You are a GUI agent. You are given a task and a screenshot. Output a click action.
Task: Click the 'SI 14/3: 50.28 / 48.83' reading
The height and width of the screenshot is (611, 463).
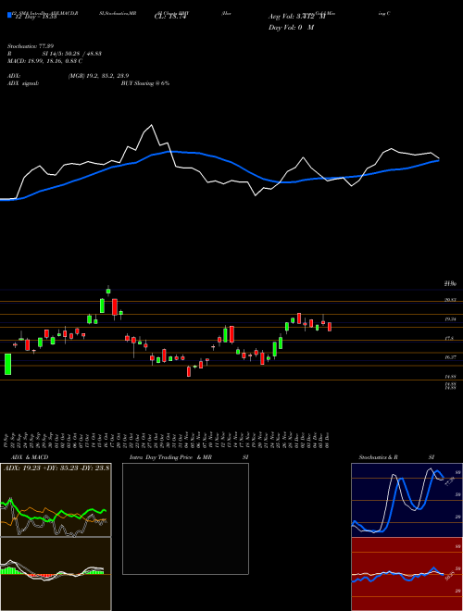coord(72,54)
